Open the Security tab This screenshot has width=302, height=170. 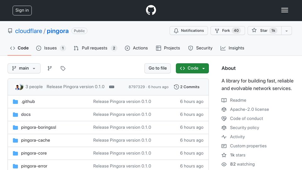click(200, 48)
